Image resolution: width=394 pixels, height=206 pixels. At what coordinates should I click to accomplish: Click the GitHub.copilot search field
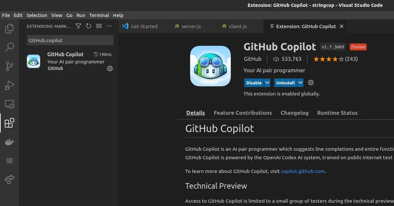click(x=70, y=40)
